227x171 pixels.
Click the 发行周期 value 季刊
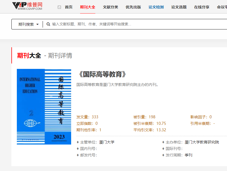(x=188, y=155)
